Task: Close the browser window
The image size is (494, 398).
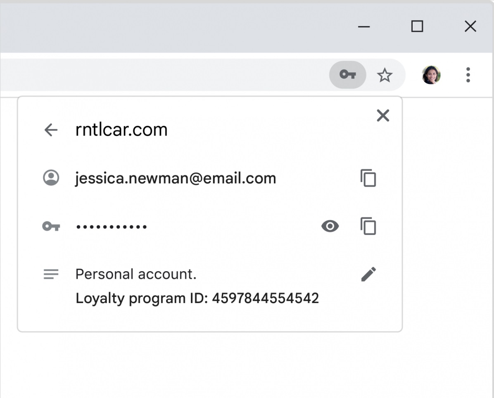Action: coord(470,27)
